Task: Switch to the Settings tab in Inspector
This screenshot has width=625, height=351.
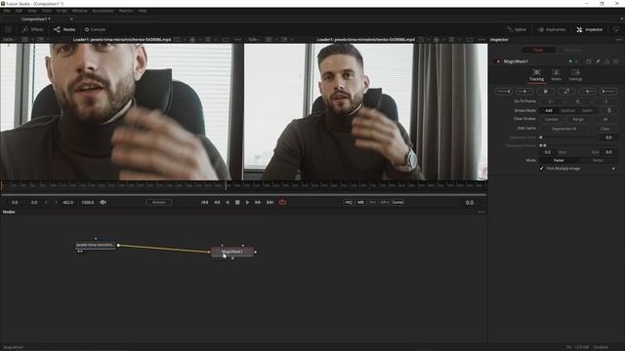Action: tap(575, 75)
